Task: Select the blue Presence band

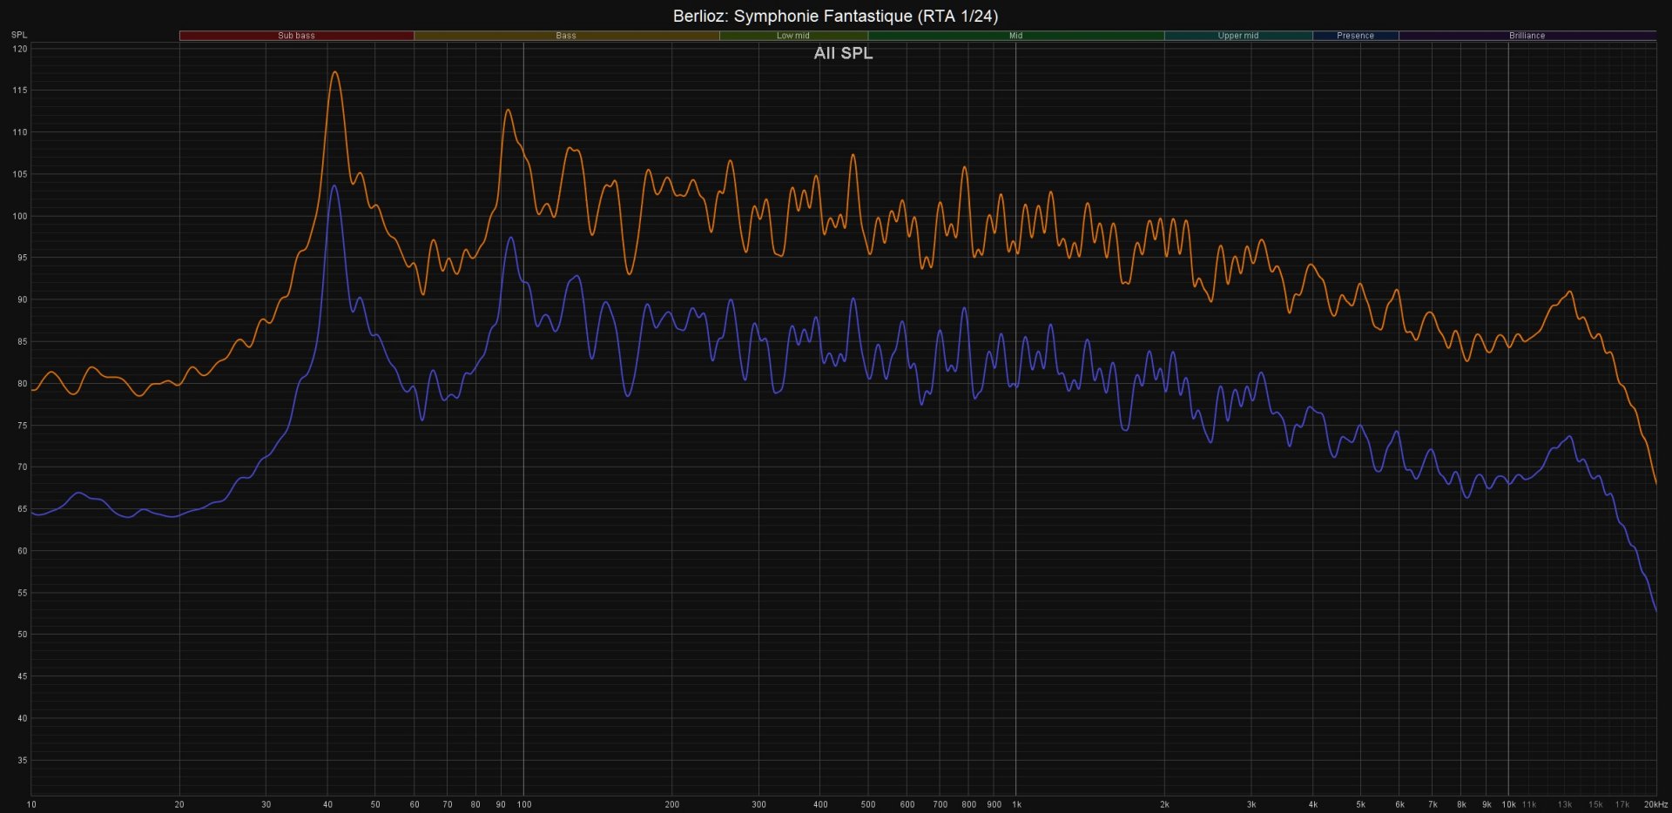Action: (1355, 36)
